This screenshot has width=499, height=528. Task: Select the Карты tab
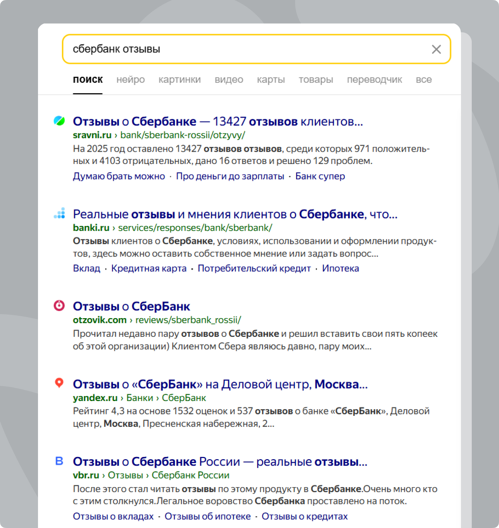click(271, 80)
